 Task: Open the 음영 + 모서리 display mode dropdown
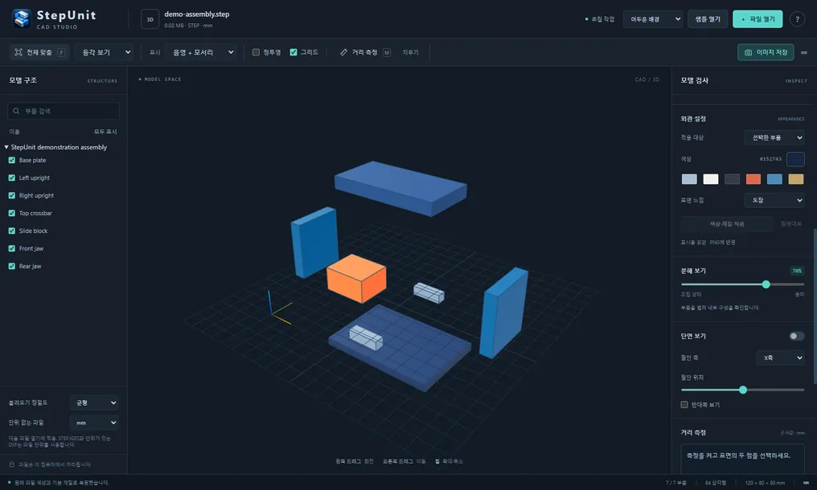pyautogui.click(x=201, y=52)
